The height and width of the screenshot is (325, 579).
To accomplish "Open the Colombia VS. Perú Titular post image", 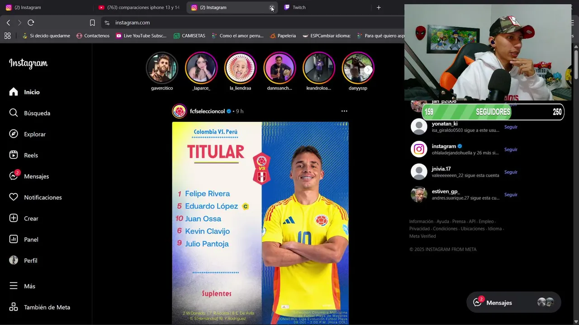I will click(x=260, y=223).
